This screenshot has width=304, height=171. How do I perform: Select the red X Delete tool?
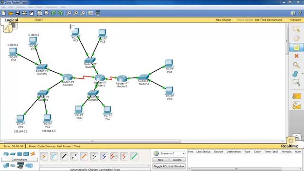point(296,56)
